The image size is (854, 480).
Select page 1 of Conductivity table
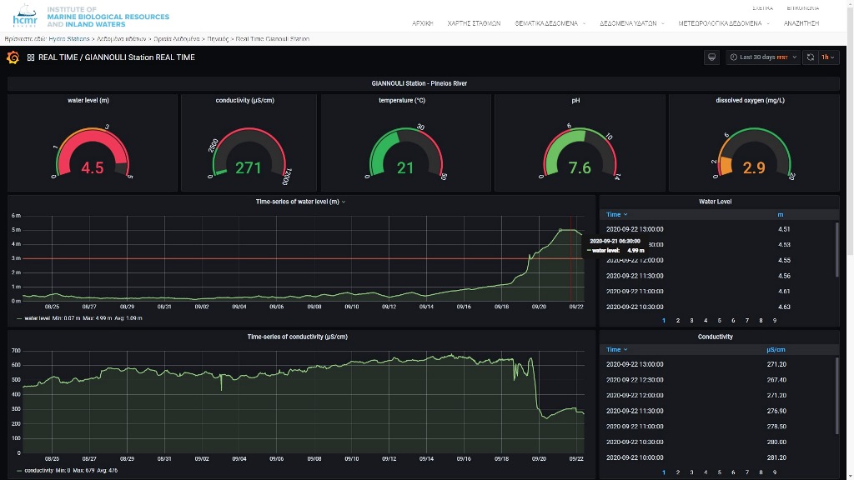click(664, 472)
